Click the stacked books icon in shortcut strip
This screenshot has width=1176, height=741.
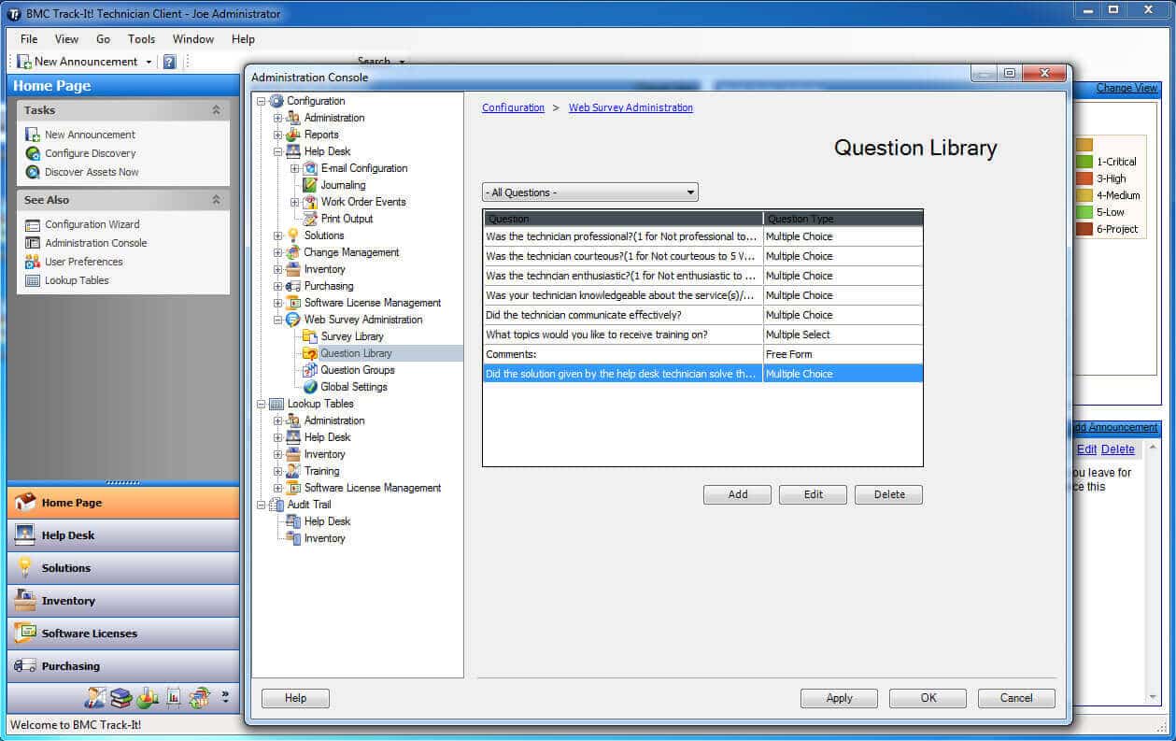pos(120,697)
